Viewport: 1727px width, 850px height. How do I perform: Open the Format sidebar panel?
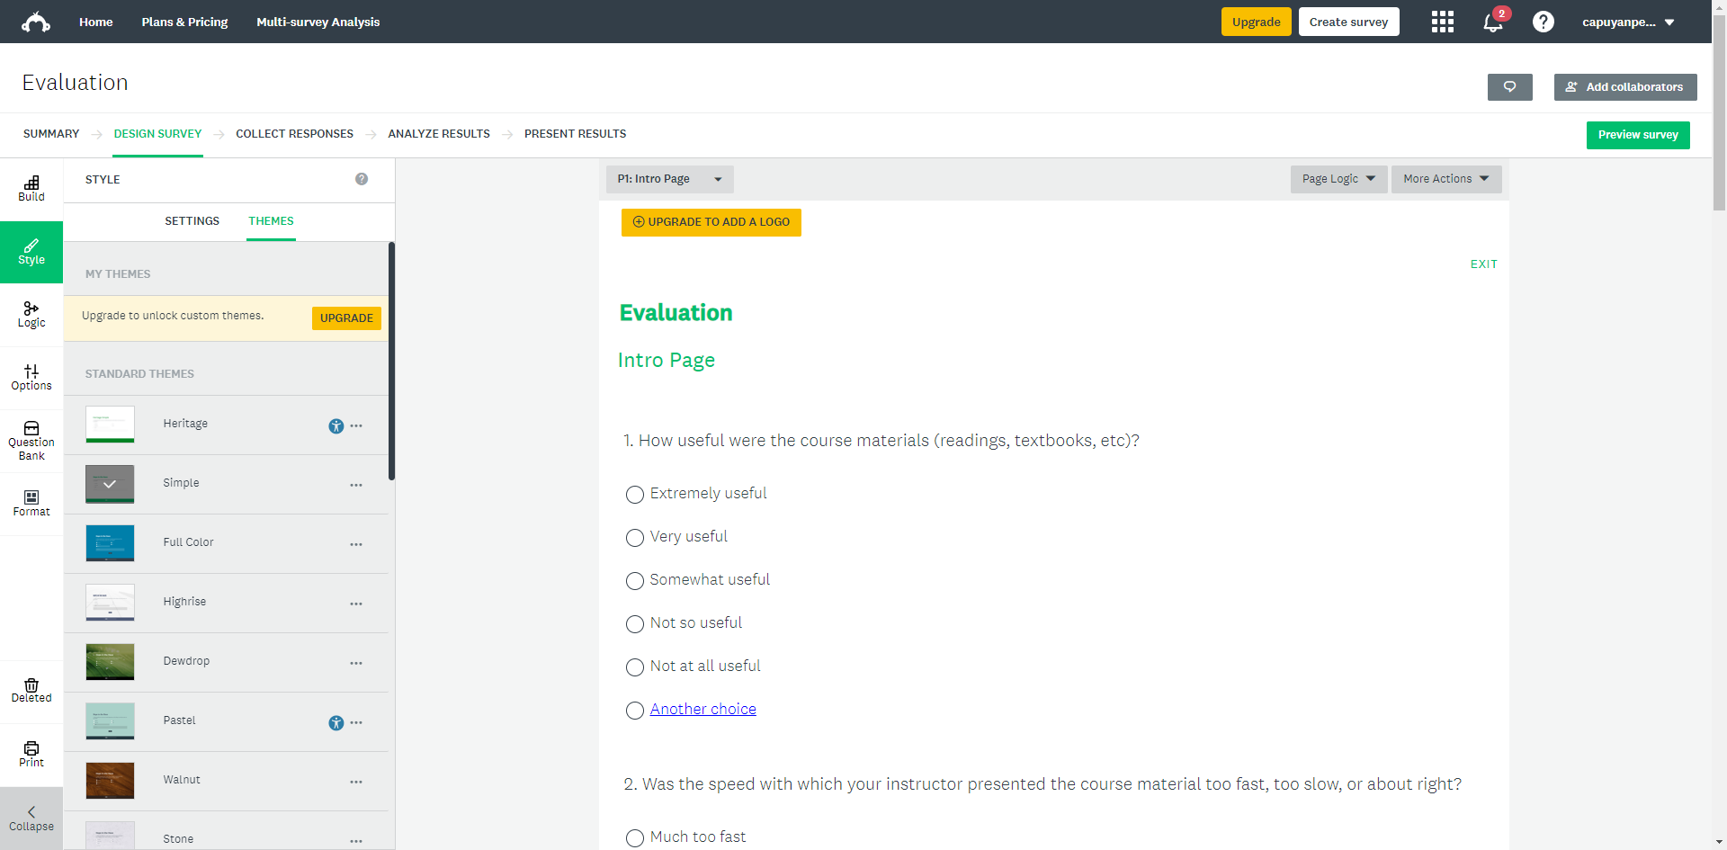click(x=31, y=504)
